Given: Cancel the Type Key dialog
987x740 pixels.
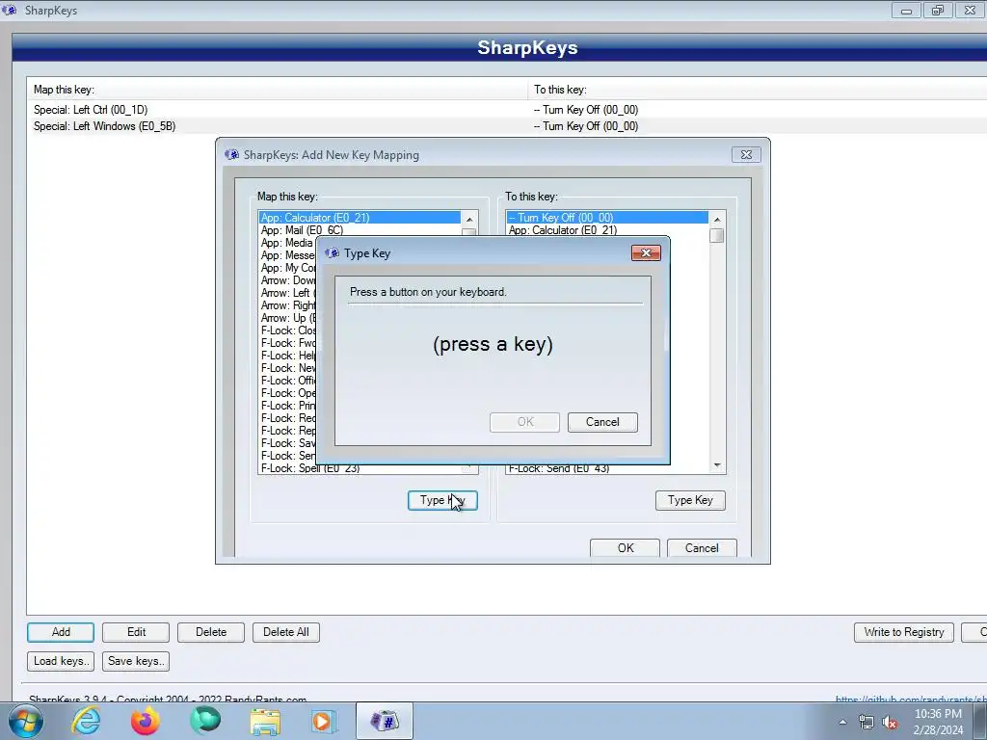Looking at the screenshot, I should click(602, 422).
